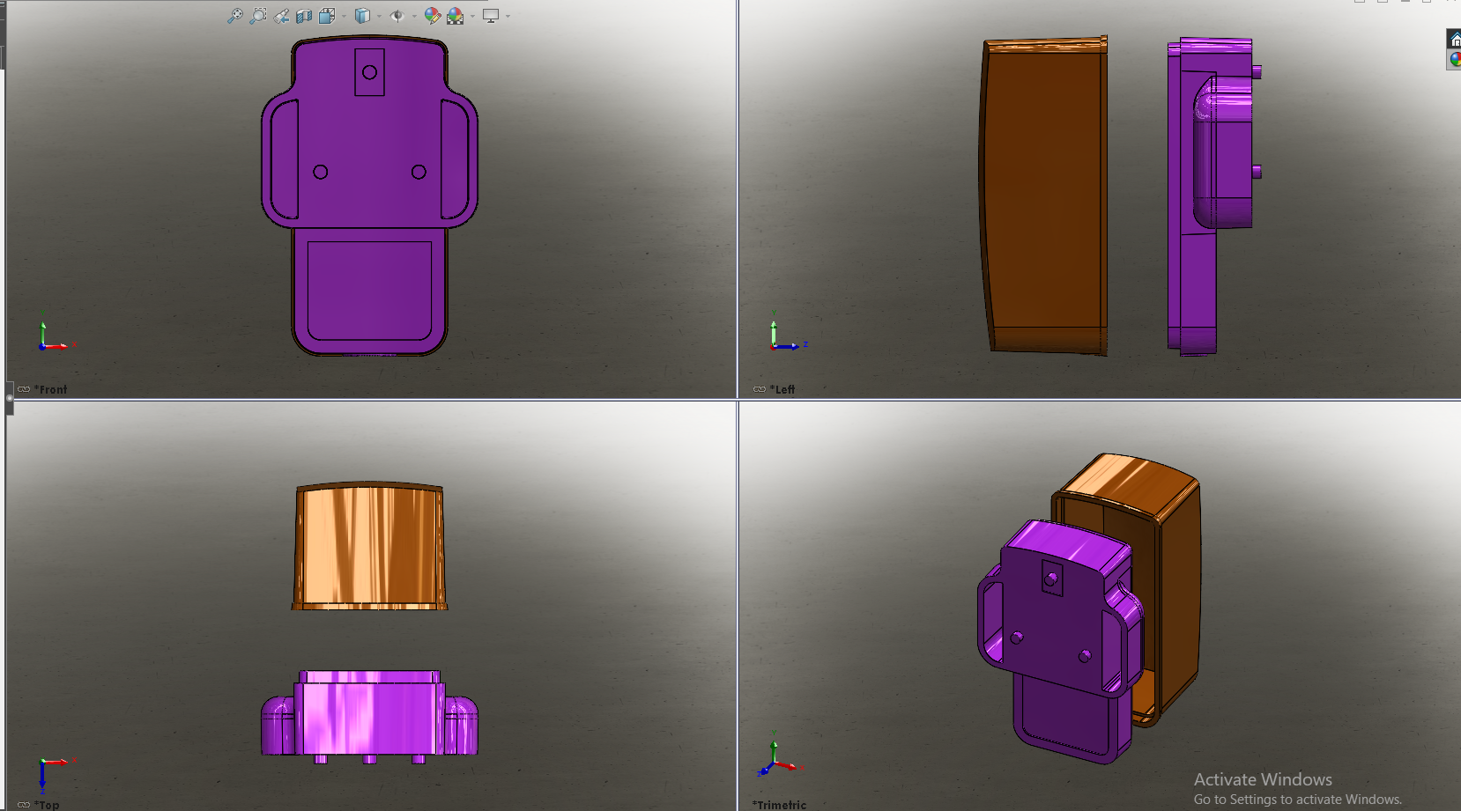Click the *Trimetric view label
The width and height of the screenshot is (1461, 811).
point(779,805)
